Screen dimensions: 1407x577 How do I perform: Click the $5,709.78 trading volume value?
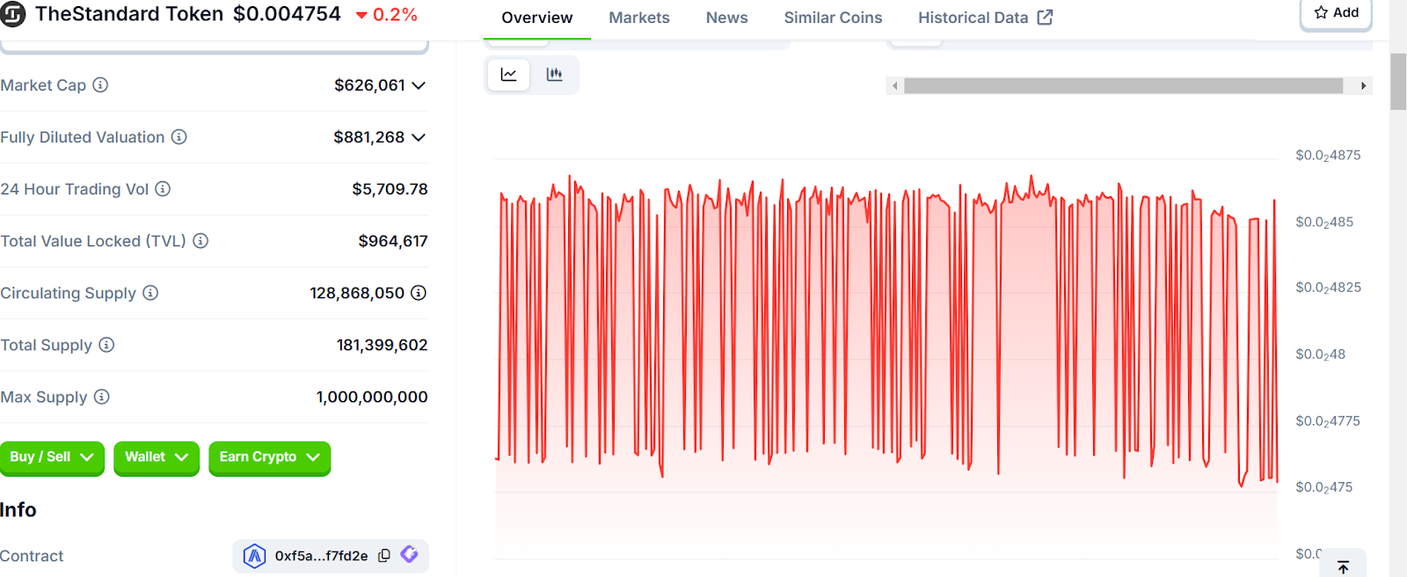(390, 189)
